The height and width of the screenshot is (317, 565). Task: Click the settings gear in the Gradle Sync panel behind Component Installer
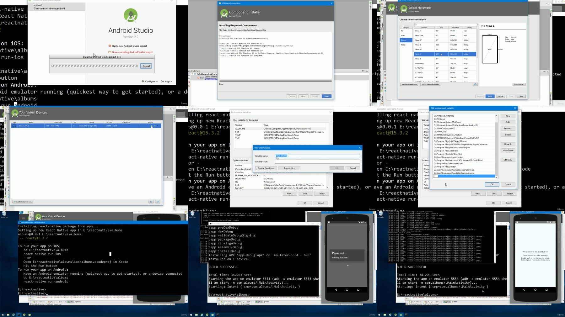click(363, 71)
